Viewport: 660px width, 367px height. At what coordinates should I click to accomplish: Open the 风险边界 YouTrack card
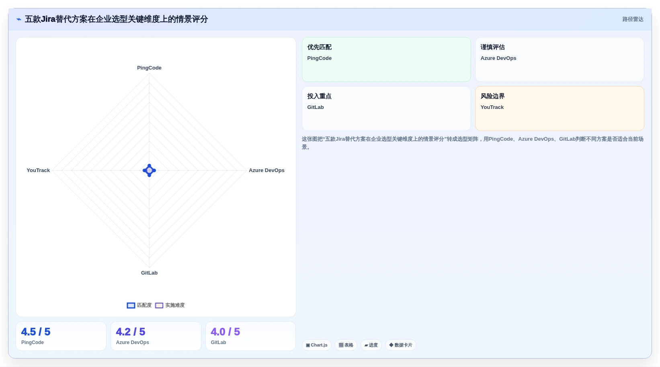click(x=560, y=109)
